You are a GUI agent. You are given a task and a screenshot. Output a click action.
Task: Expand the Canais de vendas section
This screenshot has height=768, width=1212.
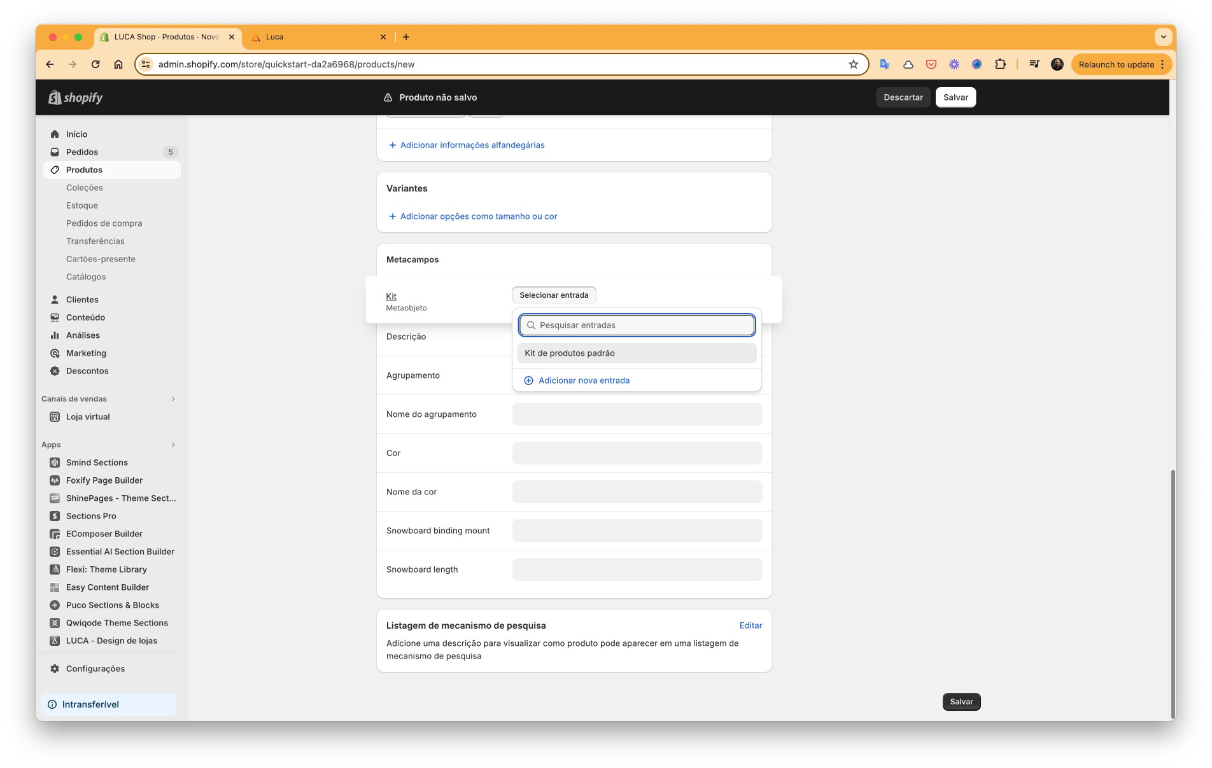173,399
